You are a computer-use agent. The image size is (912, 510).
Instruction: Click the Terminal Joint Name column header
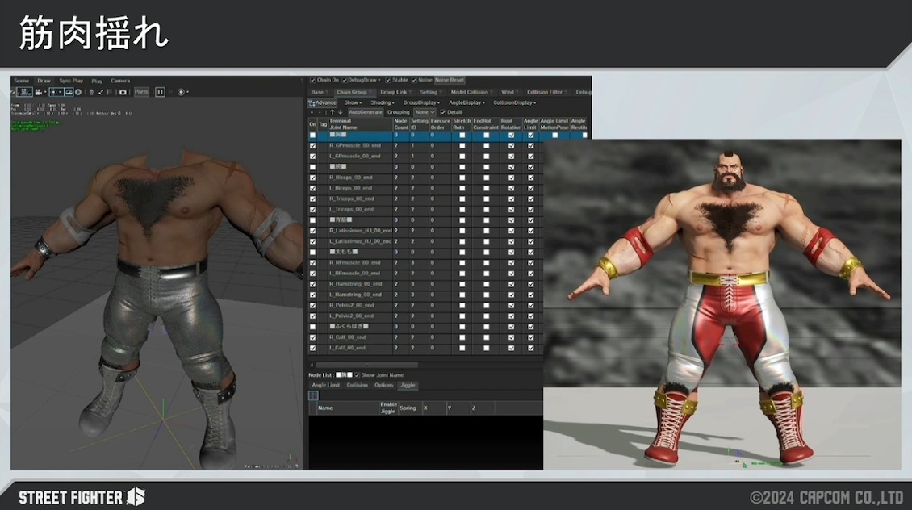(x=361, y=124)
